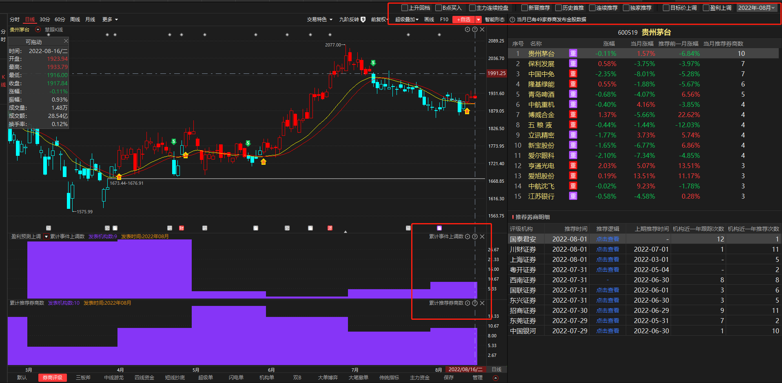Click the 重 badge beside 青岛啤酒
The width and height of the screenshot is (782, 383).
[x=573, y=94]
